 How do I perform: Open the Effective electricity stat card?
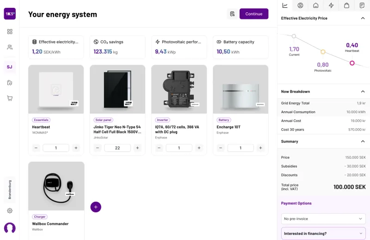56,47
